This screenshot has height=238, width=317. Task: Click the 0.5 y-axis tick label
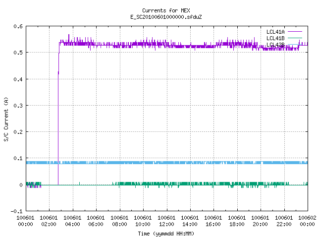[x=18, y=53]
